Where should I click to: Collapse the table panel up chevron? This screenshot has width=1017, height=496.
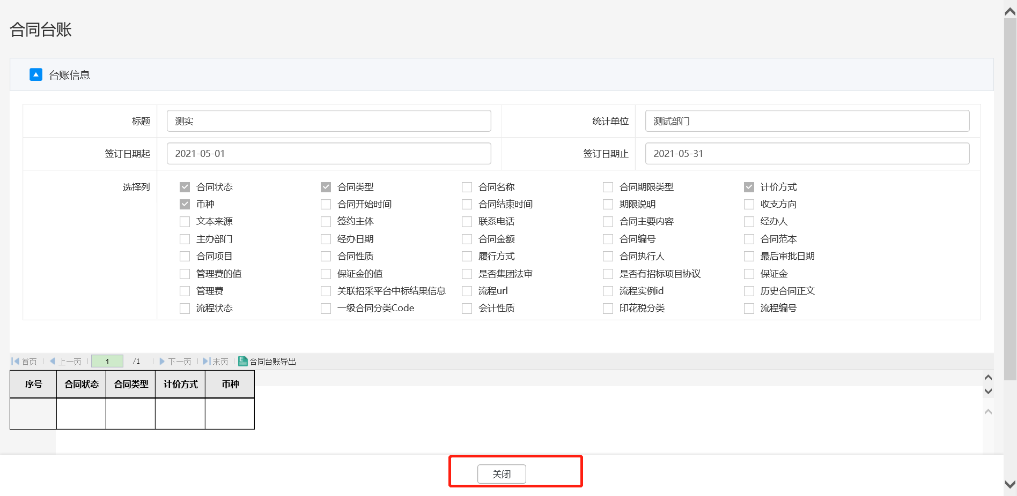click(x=988, y=378)
